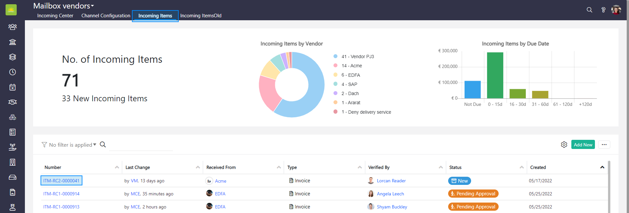Toggle the EDFA legend entry in chart
This screenshot has width=629, height=213.
(x=351, y=75)
